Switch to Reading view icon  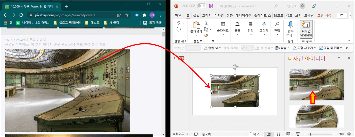288,134
